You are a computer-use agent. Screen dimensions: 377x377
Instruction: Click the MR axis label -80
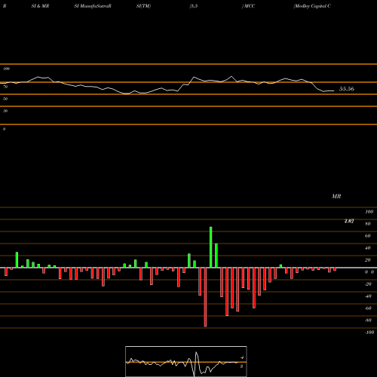click(x=368, y=320)
